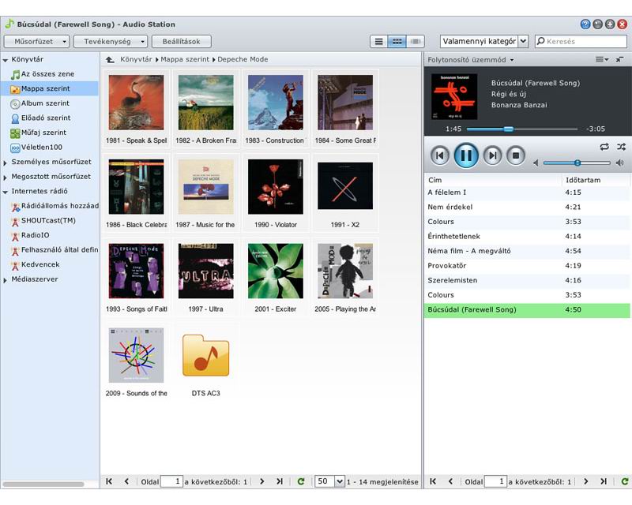Go up one folder level

[x=110, y=59]
